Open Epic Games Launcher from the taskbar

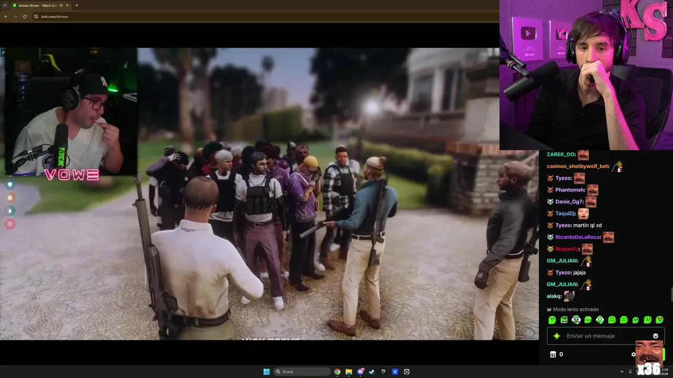(383, 372)
